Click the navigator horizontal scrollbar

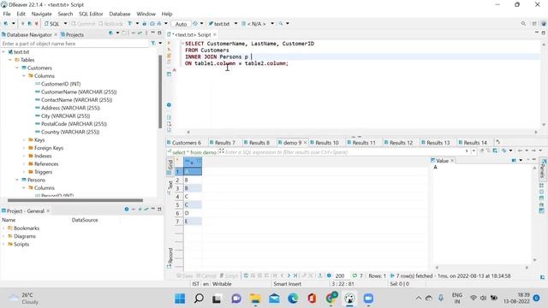pos(75,200)
